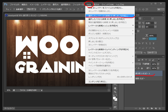The width and height of the screenshot is (168, 112).
Task: Delete layer trash icon
Action: [160, 108]
